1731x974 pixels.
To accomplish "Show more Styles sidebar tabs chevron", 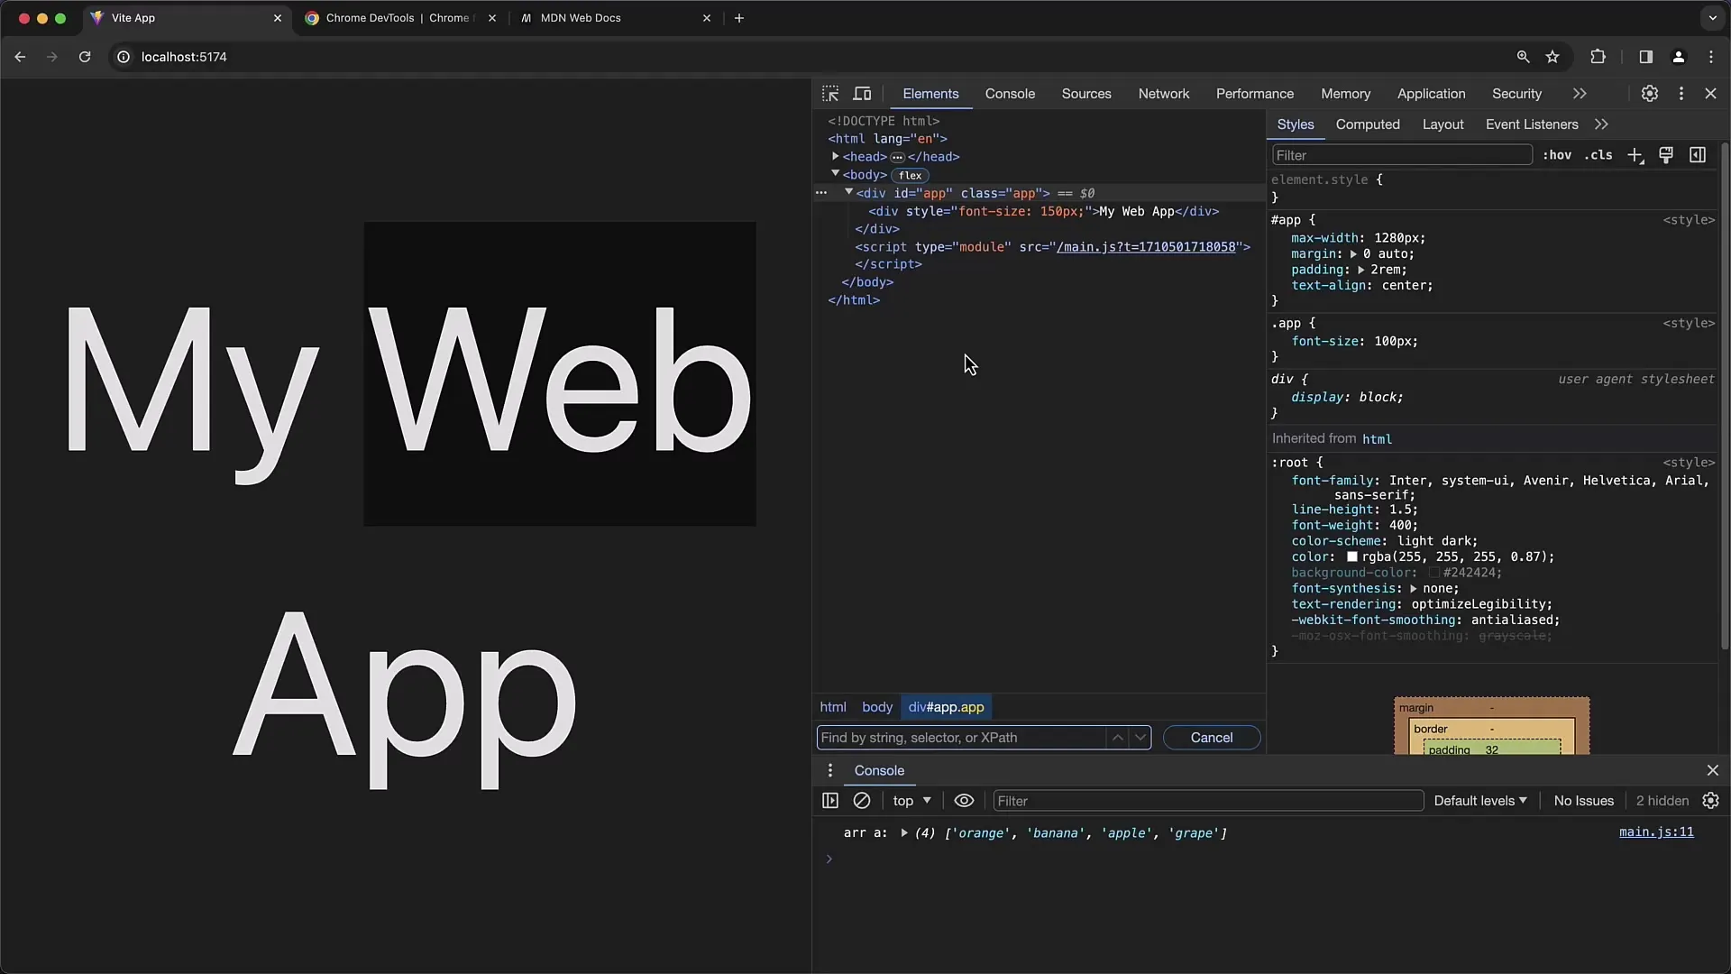I will click(1601, 124).
